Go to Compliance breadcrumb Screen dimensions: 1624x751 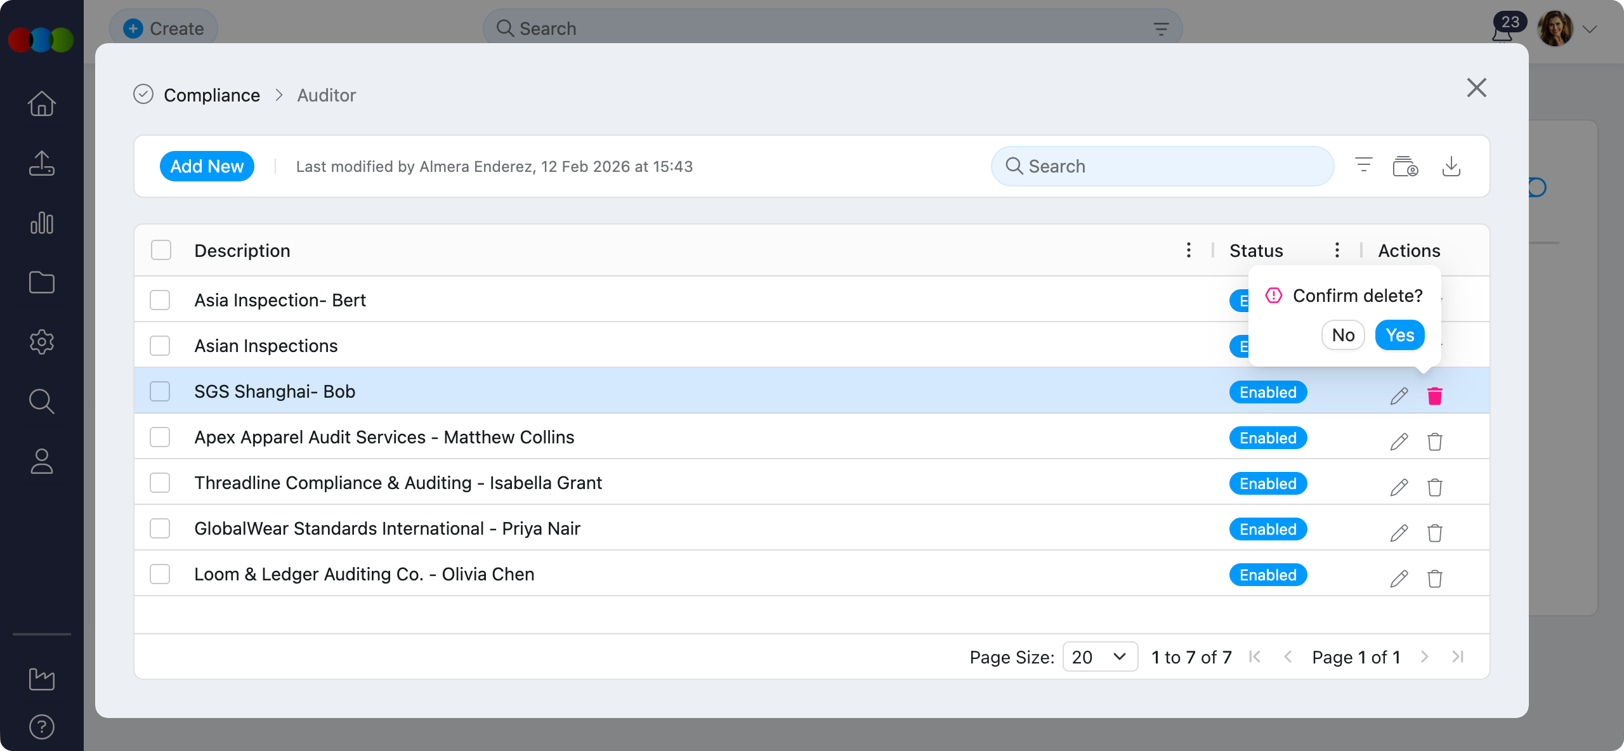tap(211, 95)
